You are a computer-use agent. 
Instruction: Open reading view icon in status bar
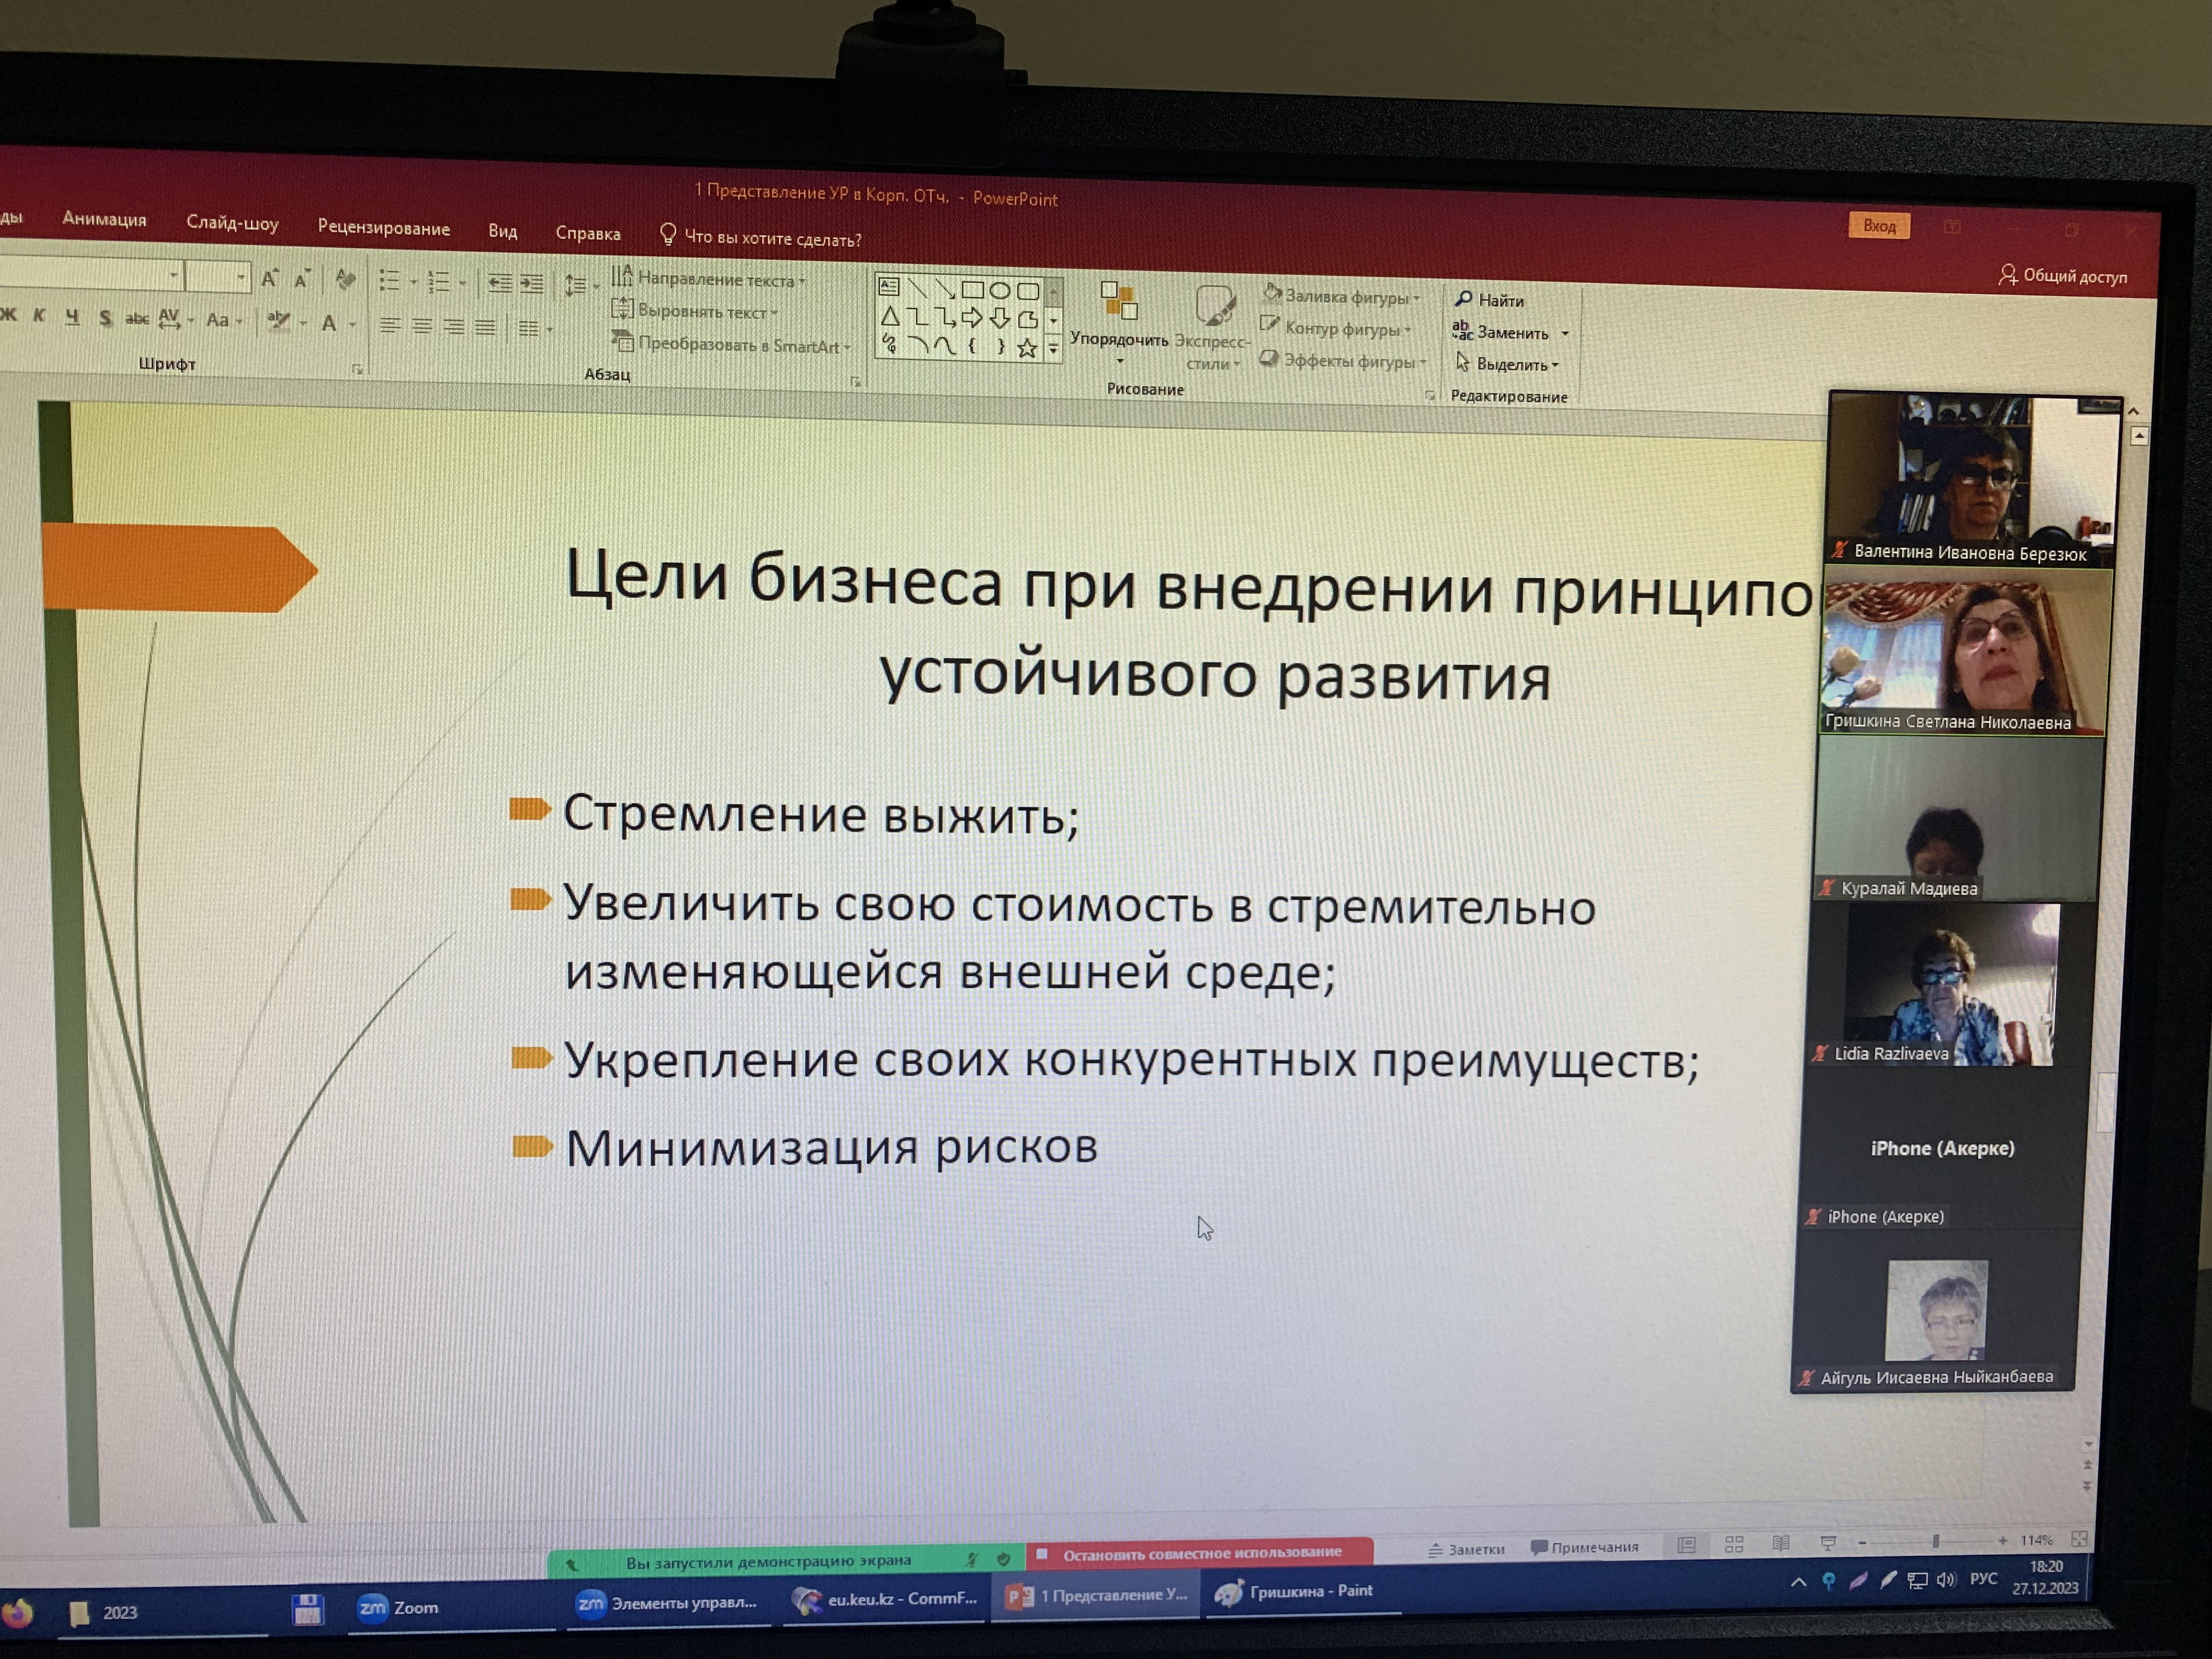(1781, 1543)
